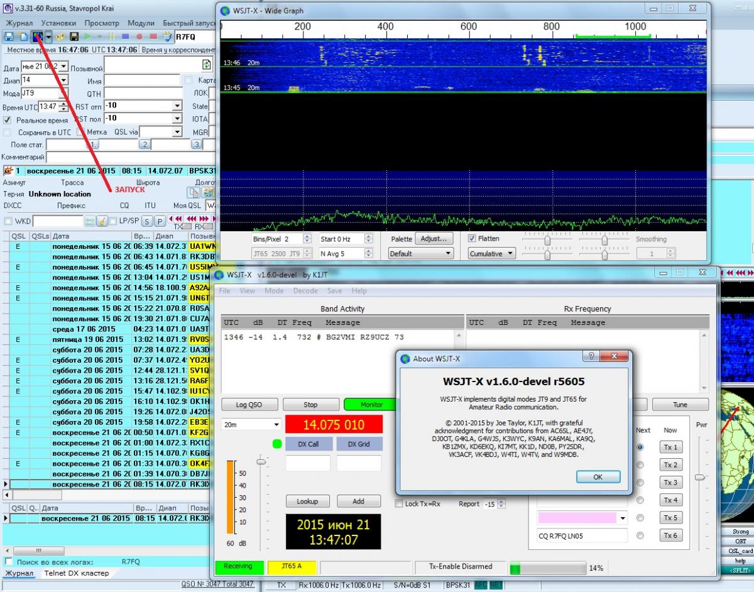Open the Palette Default dropdown
This screenshot has width=754, height=592.
[x=420, y=254]
